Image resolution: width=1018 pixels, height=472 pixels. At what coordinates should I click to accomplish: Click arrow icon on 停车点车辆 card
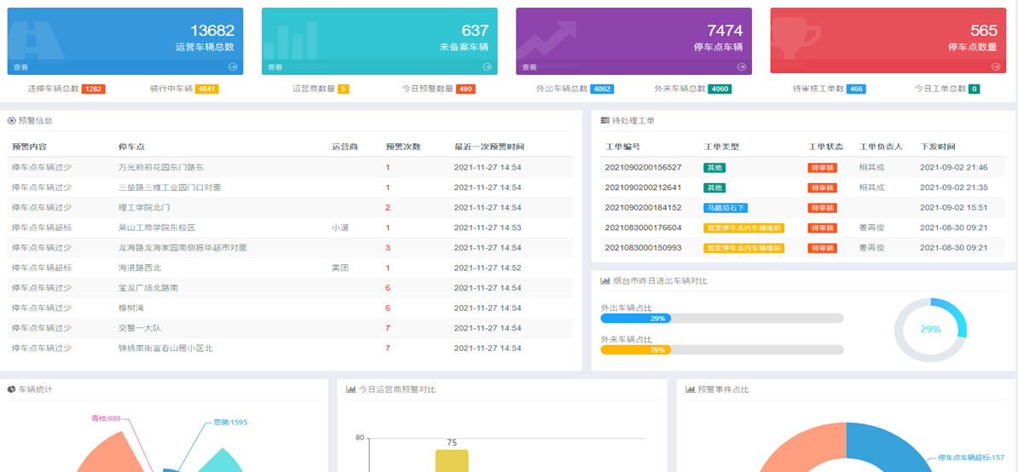coord(742,66)
